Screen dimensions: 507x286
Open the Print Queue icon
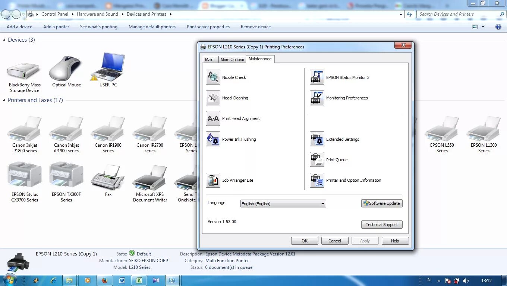[317, 160]
